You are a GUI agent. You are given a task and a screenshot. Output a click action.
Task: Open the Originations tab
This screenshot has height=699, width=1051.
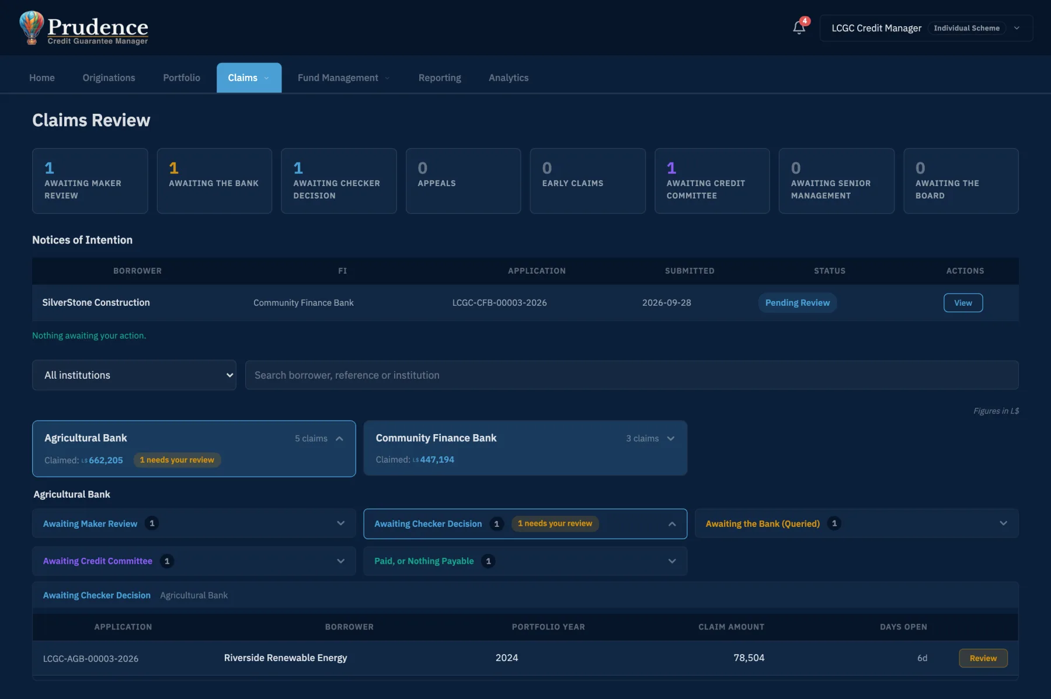pyautogui.click(x=109, y=78)
